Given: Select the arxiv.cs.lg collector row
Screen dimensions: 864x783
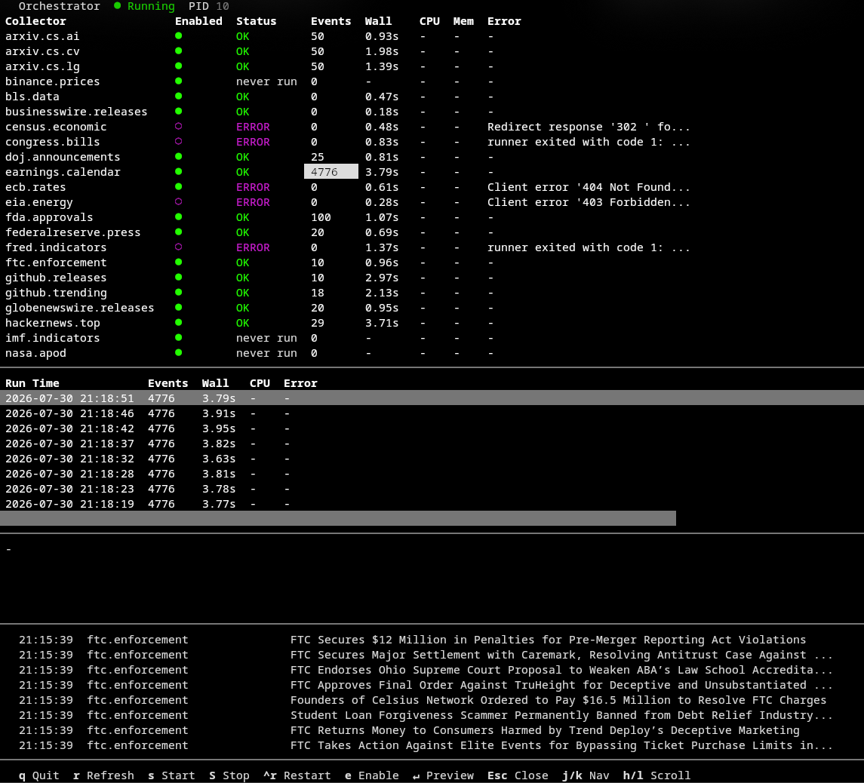Looking at the screenshot, I should click(x=432, y=66).
